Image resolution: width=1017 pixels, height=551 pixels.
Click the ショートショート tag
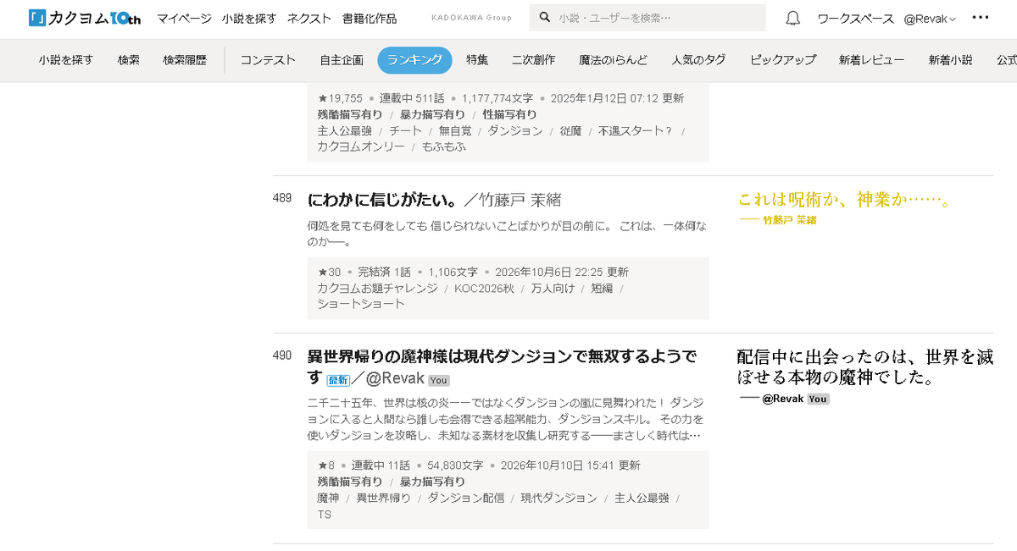coord(361,304)
